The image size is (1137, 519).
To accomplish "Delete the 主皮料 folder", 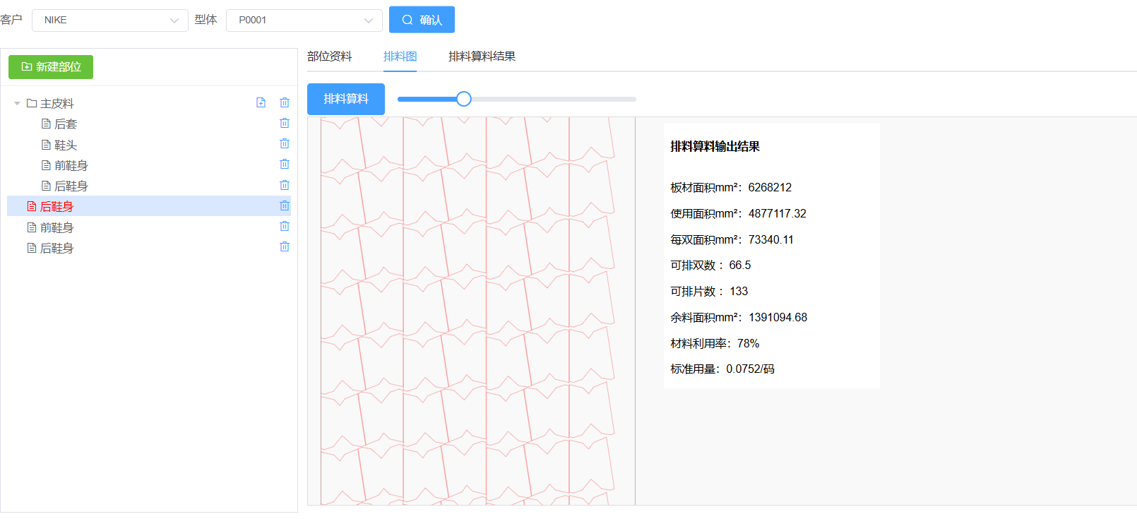I will pos(285,102).
